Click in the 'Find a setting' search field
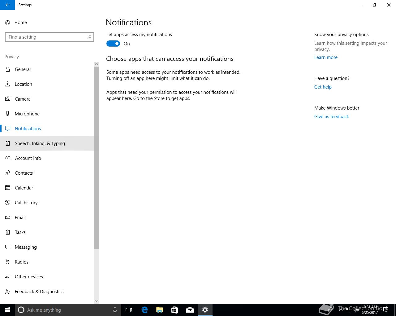 46,37
